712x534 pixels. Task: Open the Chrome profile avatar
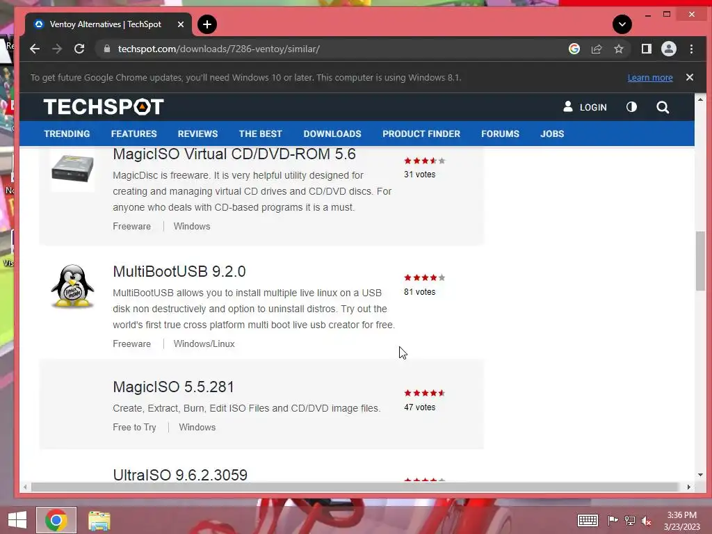click(x=669, y=49)
